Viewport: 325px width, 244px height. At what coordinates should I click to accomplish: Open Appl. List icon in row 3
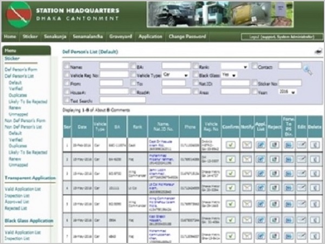point(261,174)
